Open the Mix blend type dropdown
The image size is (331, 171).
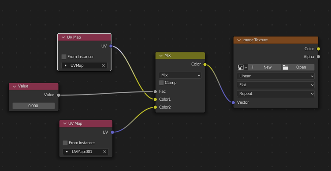click(x=180, y=75)
